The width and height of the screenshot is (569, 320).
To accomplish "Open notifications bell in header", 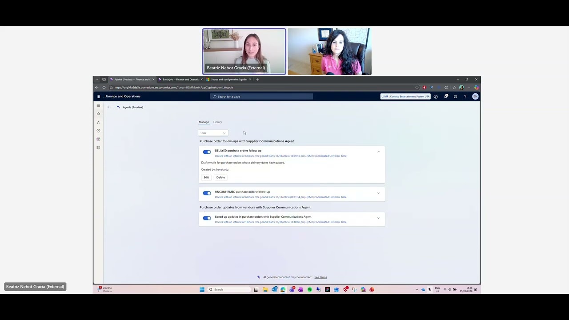I will pyautogui.click(x=446, y=96).
